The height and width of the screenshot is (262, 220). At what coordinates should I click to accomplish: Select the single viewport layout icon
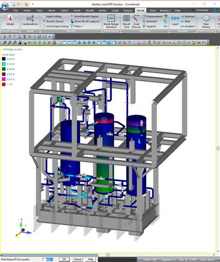coord(65,43)
